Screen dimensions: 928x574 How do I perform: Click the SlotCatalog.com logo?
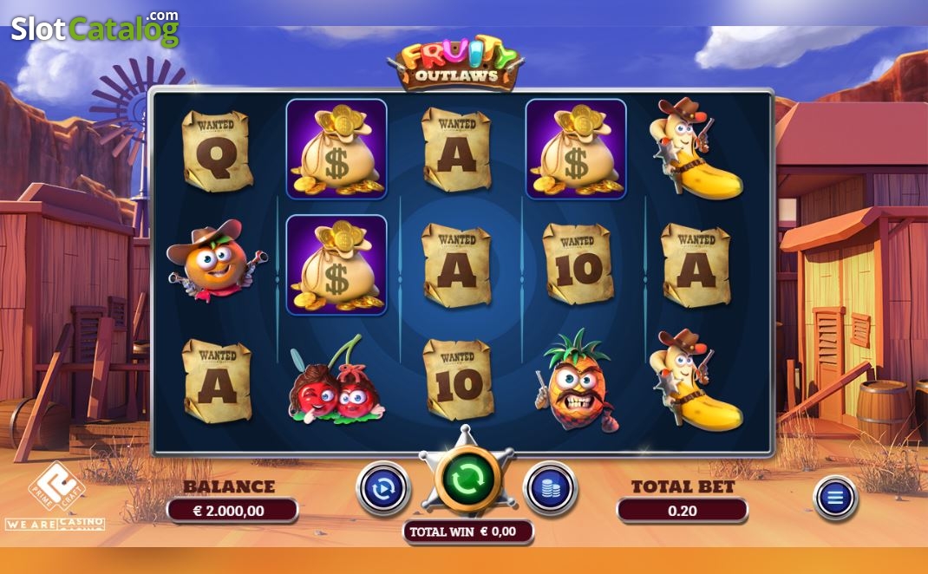95,29
